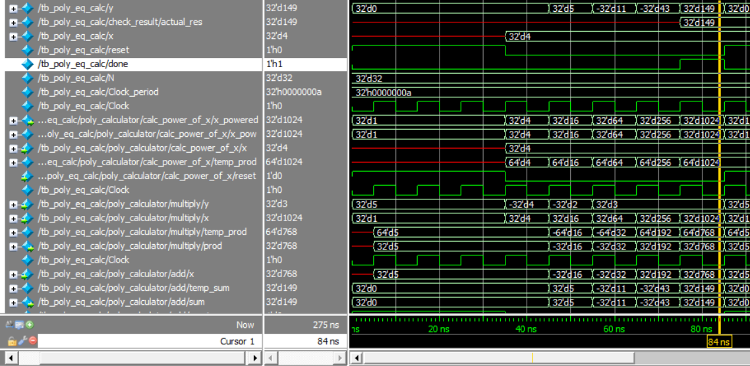This screenshot has height=366, width=750.
Task: Select the multiply/x signal name
Action: [123, 218]
